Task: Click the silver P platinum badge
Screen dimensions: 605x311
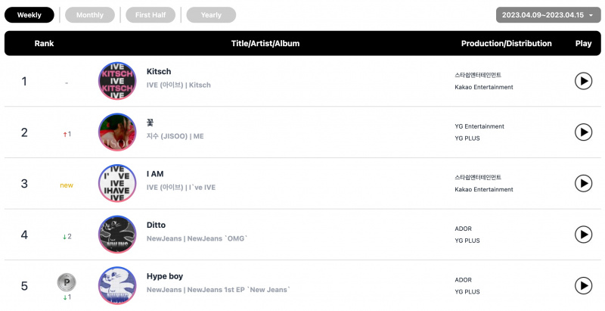Action: (67, 282)
